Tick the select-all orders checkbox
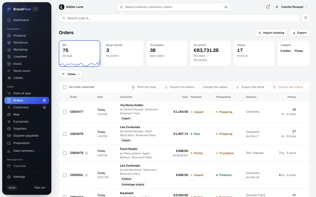The image size is (316, 197). [x=65, y=87]
